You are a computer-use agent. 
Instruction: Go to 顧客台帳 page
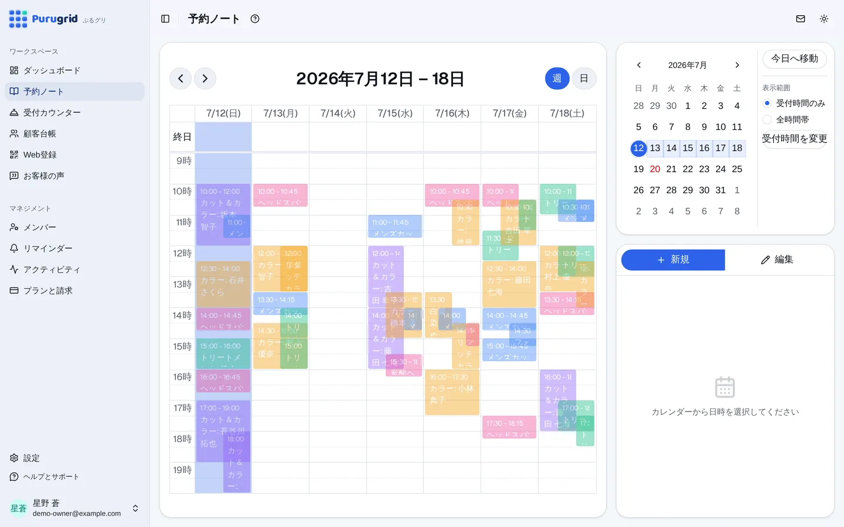(75, 134)
